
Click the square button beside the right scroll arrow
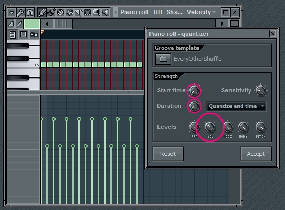[x=234, y=24]
